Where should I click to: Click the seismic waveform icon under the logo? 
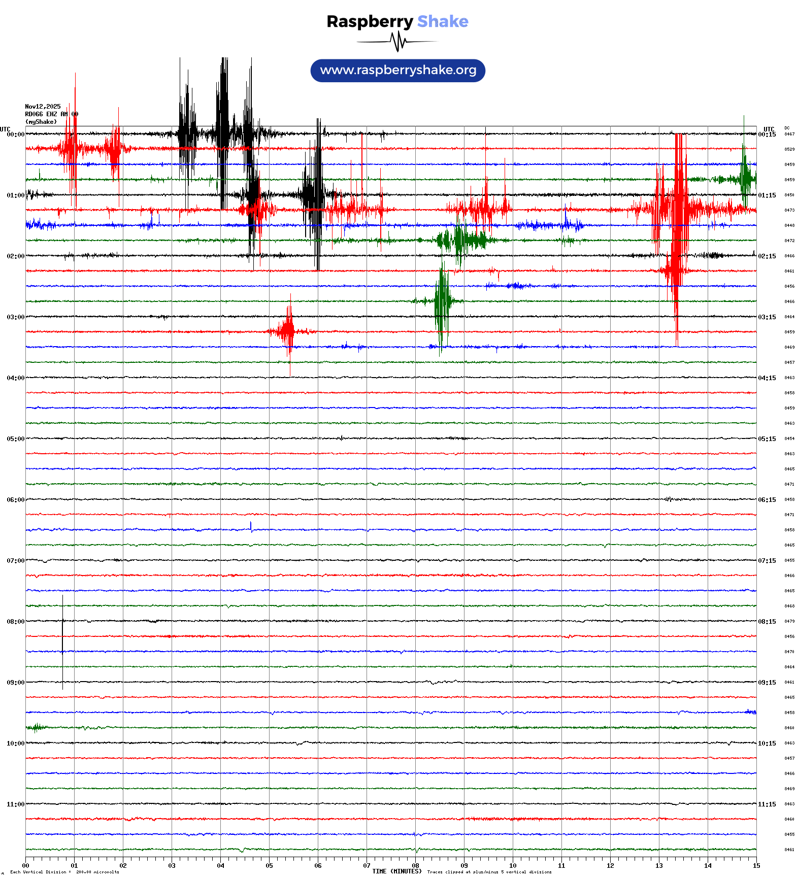[397, 42]
